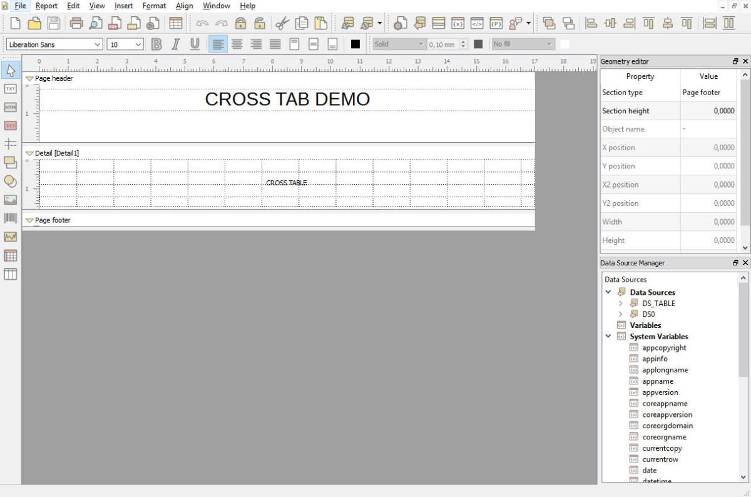The width and height of the screenshot is (751, 497).
Task: Pick the chart tool in left toolbox
Action: click(10, 237)
